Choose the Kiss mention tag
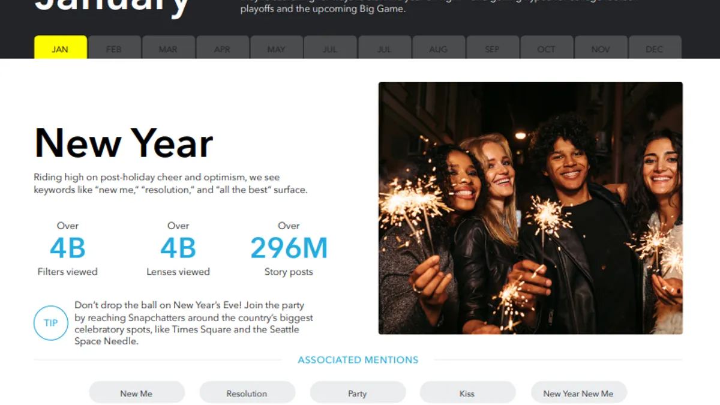Viewport: 720px width, 405px height. click(x=467, y=392)
